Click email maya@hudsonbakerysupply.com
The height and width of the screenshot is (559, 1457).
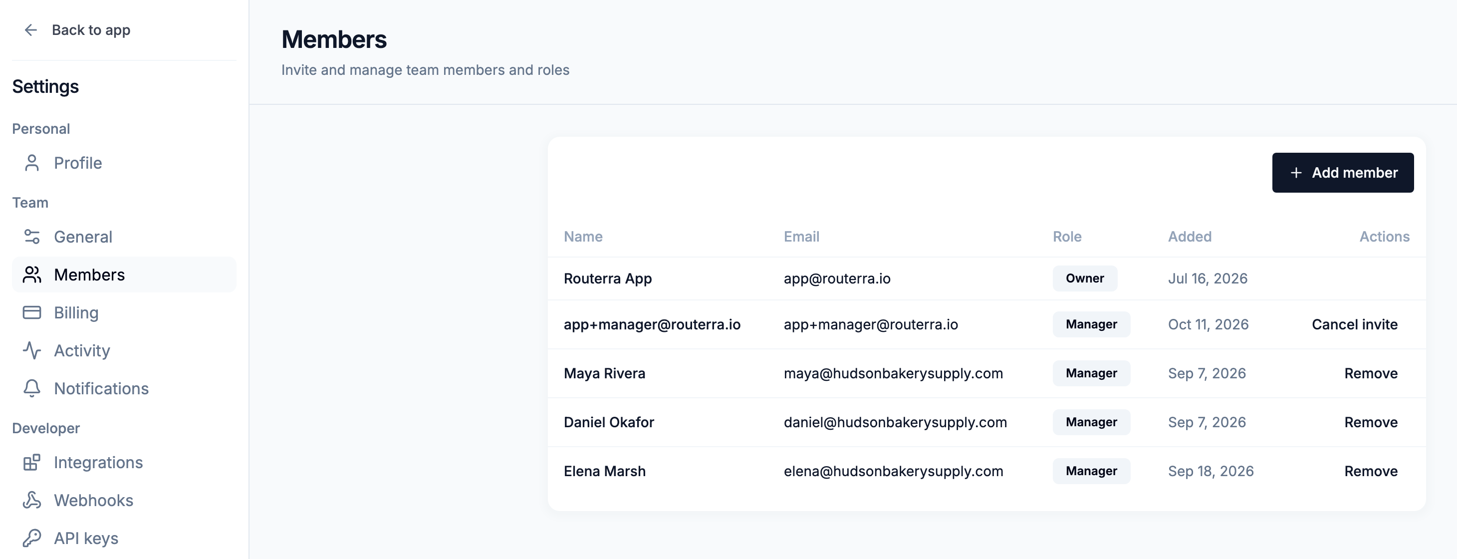click(893, 373)
